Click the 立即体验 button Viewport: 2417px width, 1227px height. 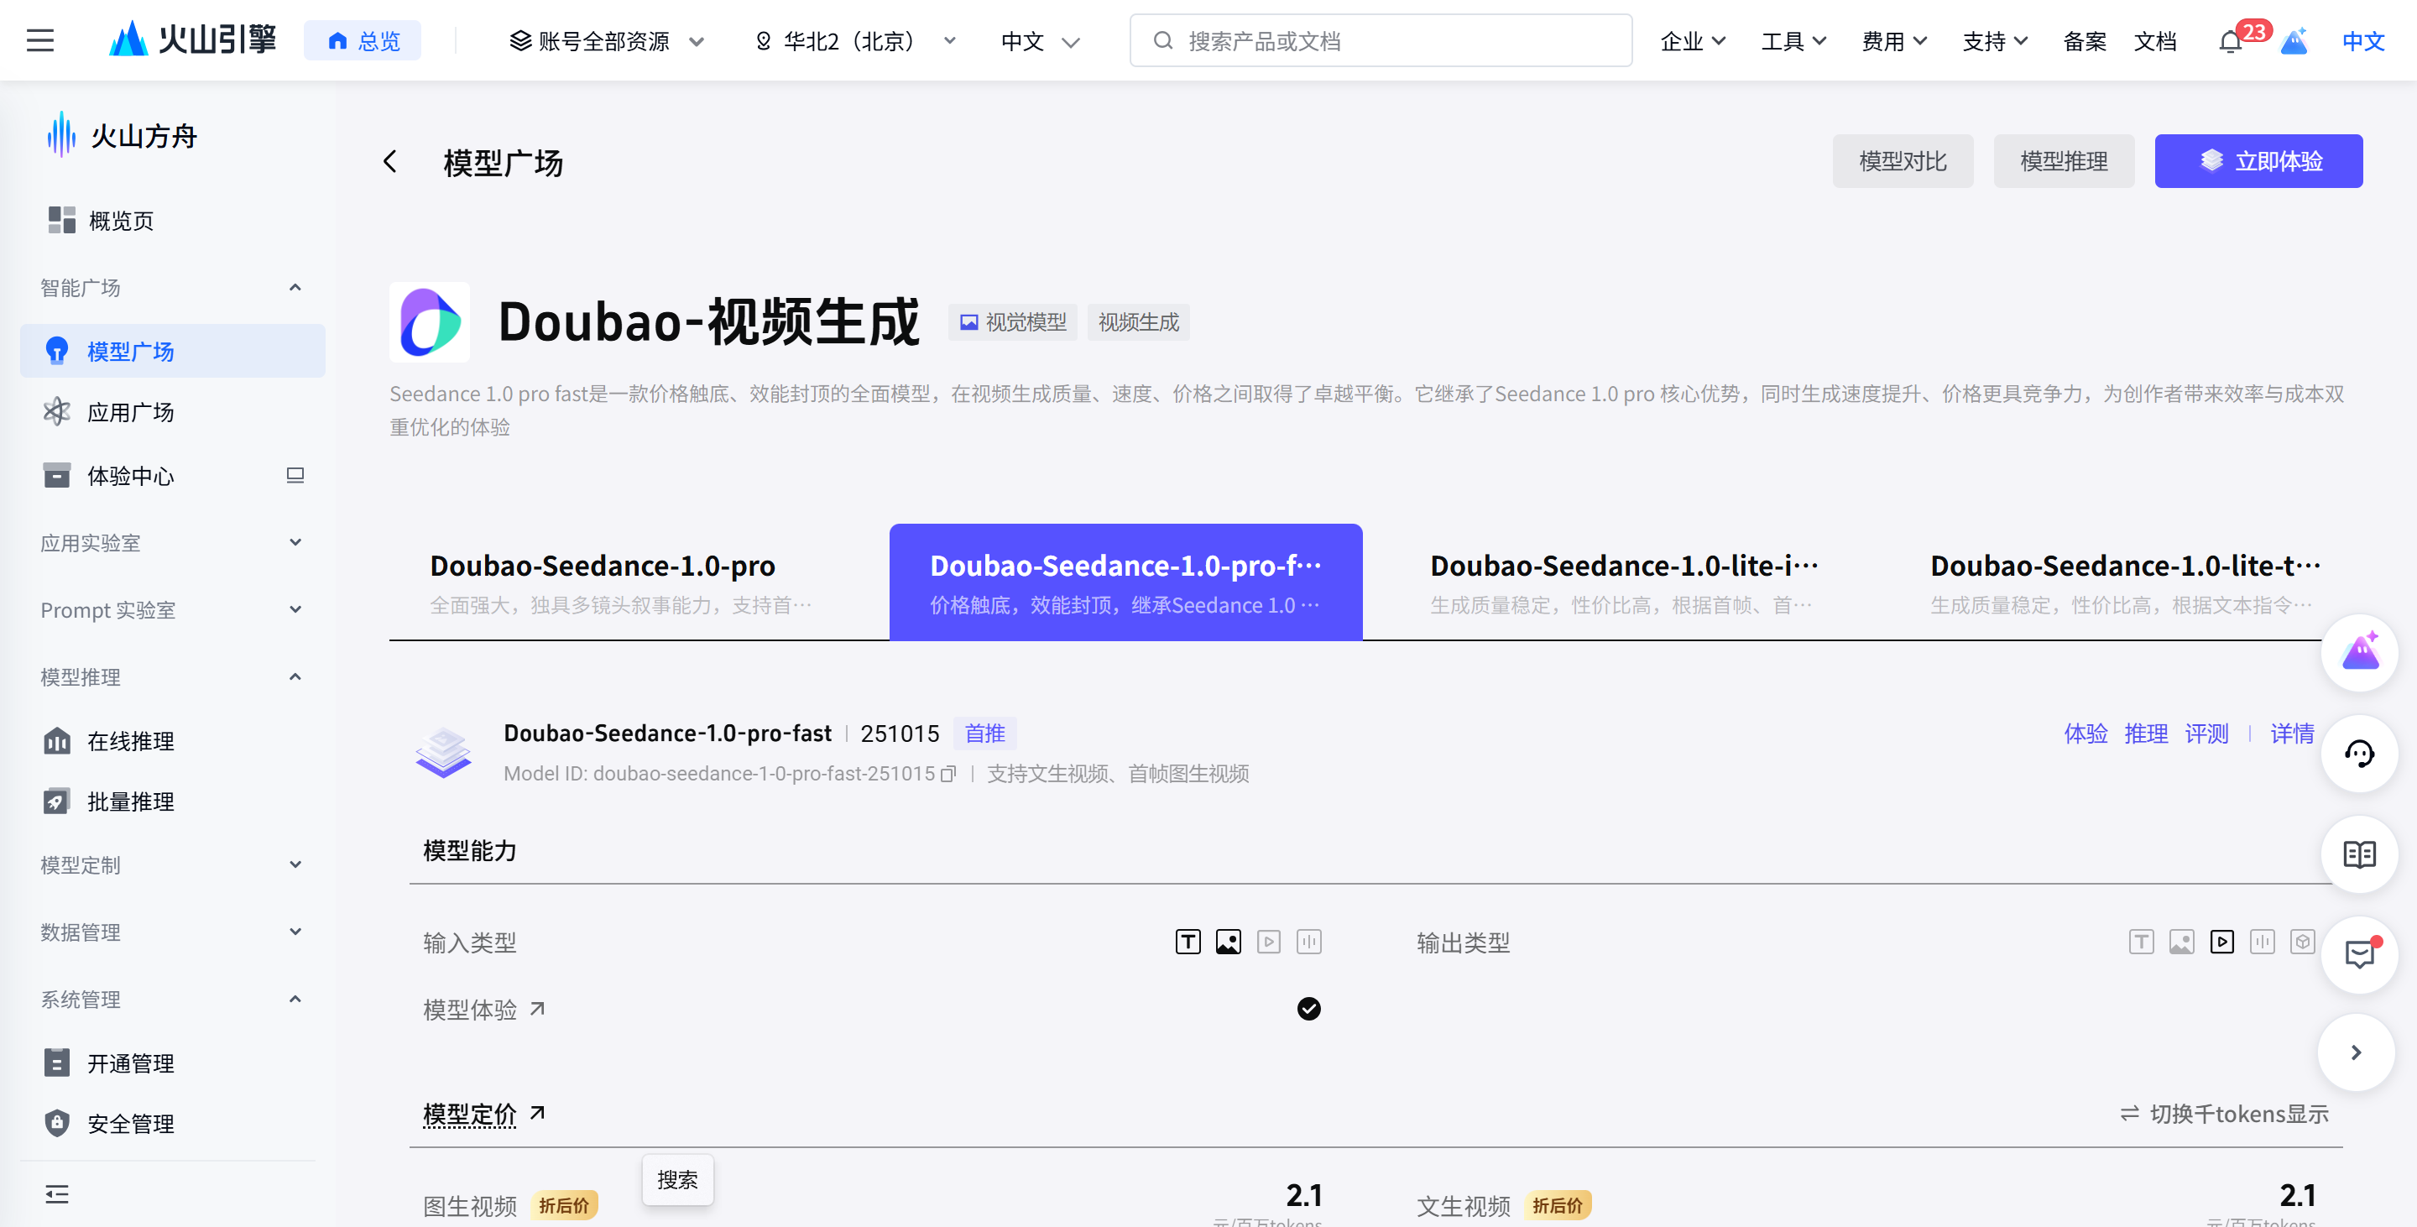tap(2259, 160)
